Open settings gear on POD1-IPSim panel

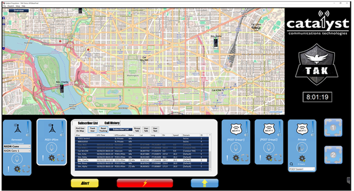point(52,158)
